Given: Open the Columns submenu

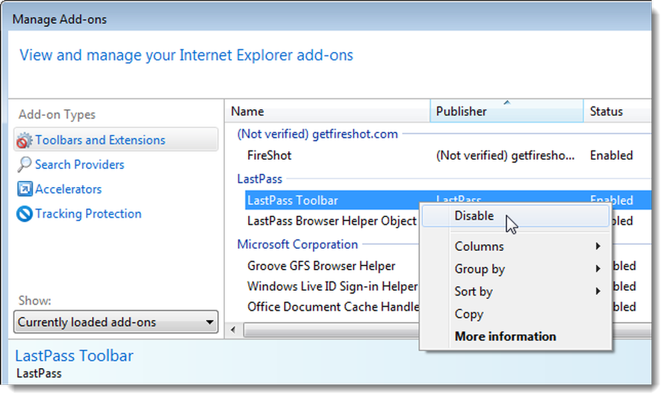Looking at the screenshot, I should pos(516,246).
